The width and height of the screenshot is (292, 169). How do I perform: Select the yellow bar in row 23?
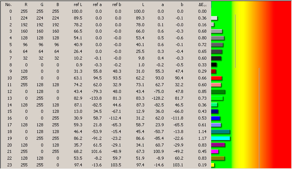(213, 165)
